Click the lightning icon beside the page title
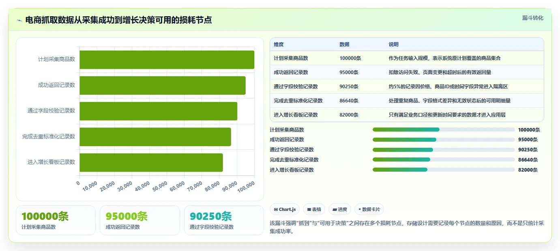560x251 pixels. pyautogui.click(x=19, y=20)
